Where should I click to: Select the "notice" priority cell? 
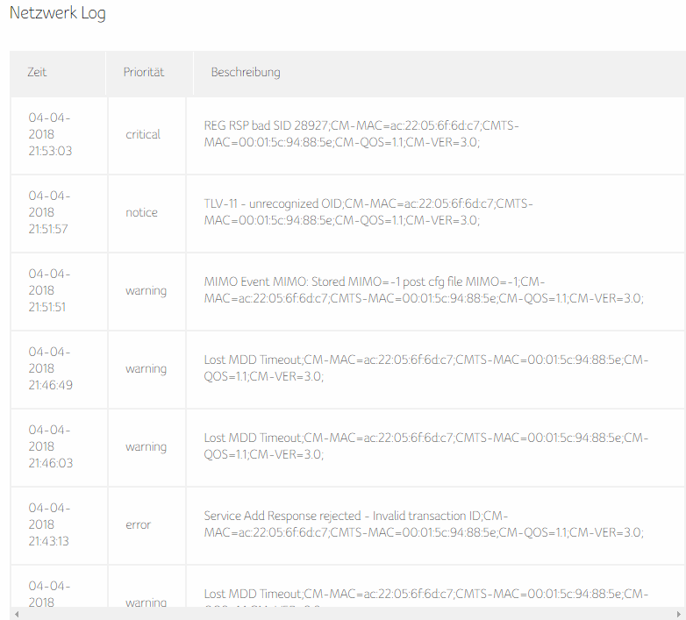coord(142,213)
